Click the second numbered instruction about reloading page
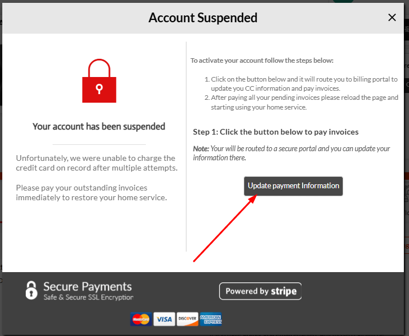 (x=301, y=102)
